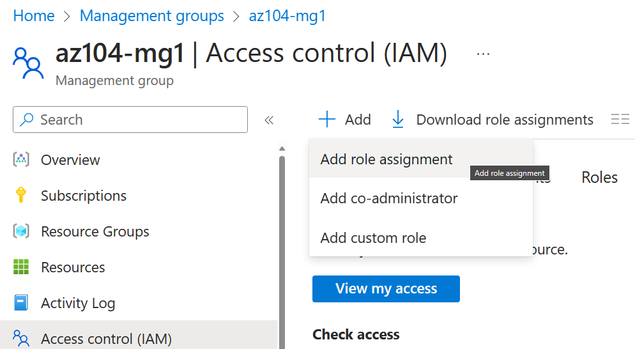Screen dimensions: 635x349
Task: Toggle the Add dropdown button
Action: click(345, 120)
